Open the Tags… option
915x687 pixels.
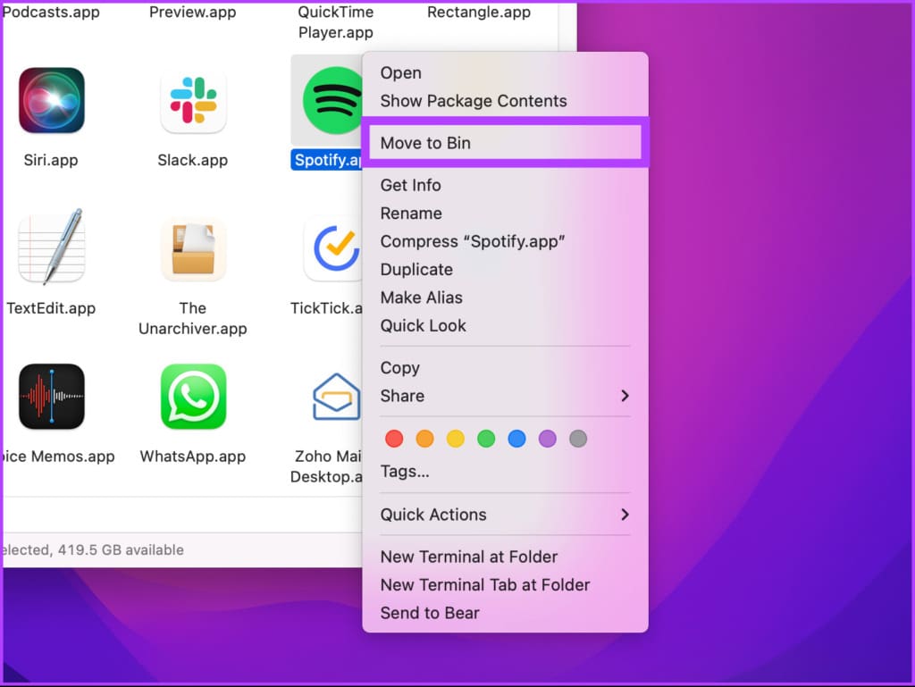point(505,471)
